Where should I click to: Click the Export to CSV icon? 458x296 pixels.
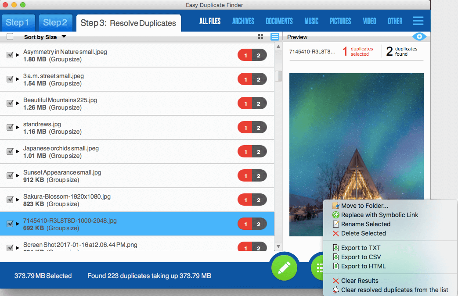pos(336,257)
